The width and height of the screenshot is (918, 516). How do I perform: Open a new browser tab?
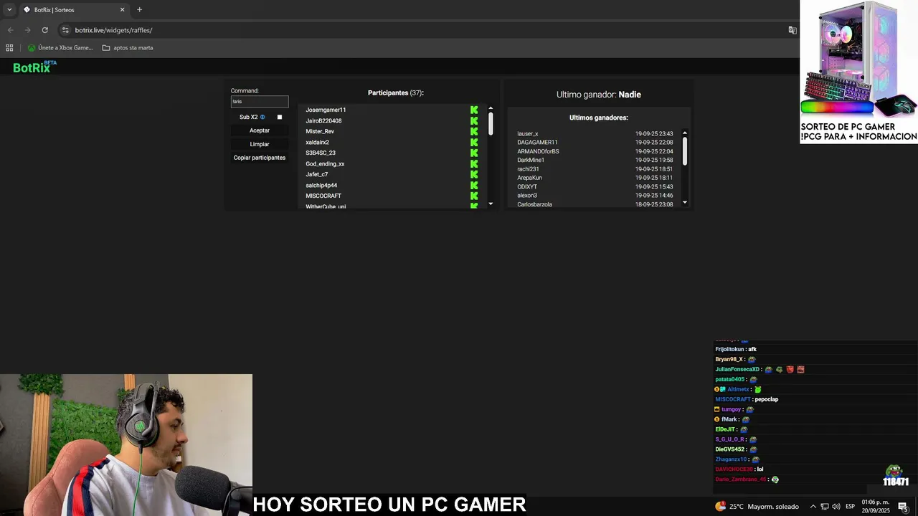click(139, 10)
